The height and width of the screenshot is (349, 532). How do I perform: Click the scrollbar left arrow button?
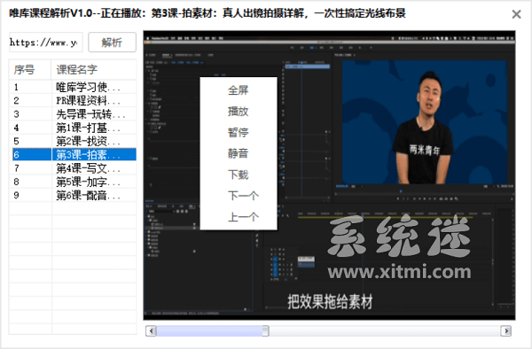[151, 330]
